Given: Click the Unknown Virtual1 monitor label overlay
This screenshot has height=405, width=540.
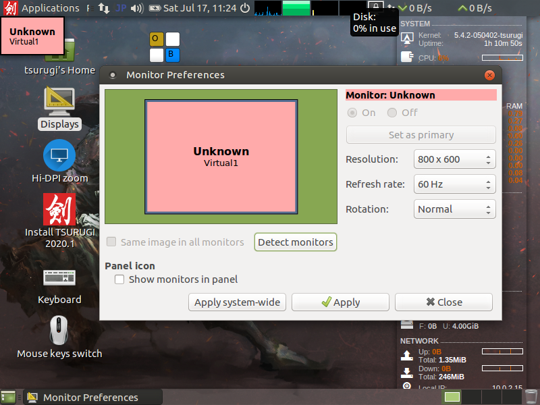Looking at the screenshot, I should [32, 36].
